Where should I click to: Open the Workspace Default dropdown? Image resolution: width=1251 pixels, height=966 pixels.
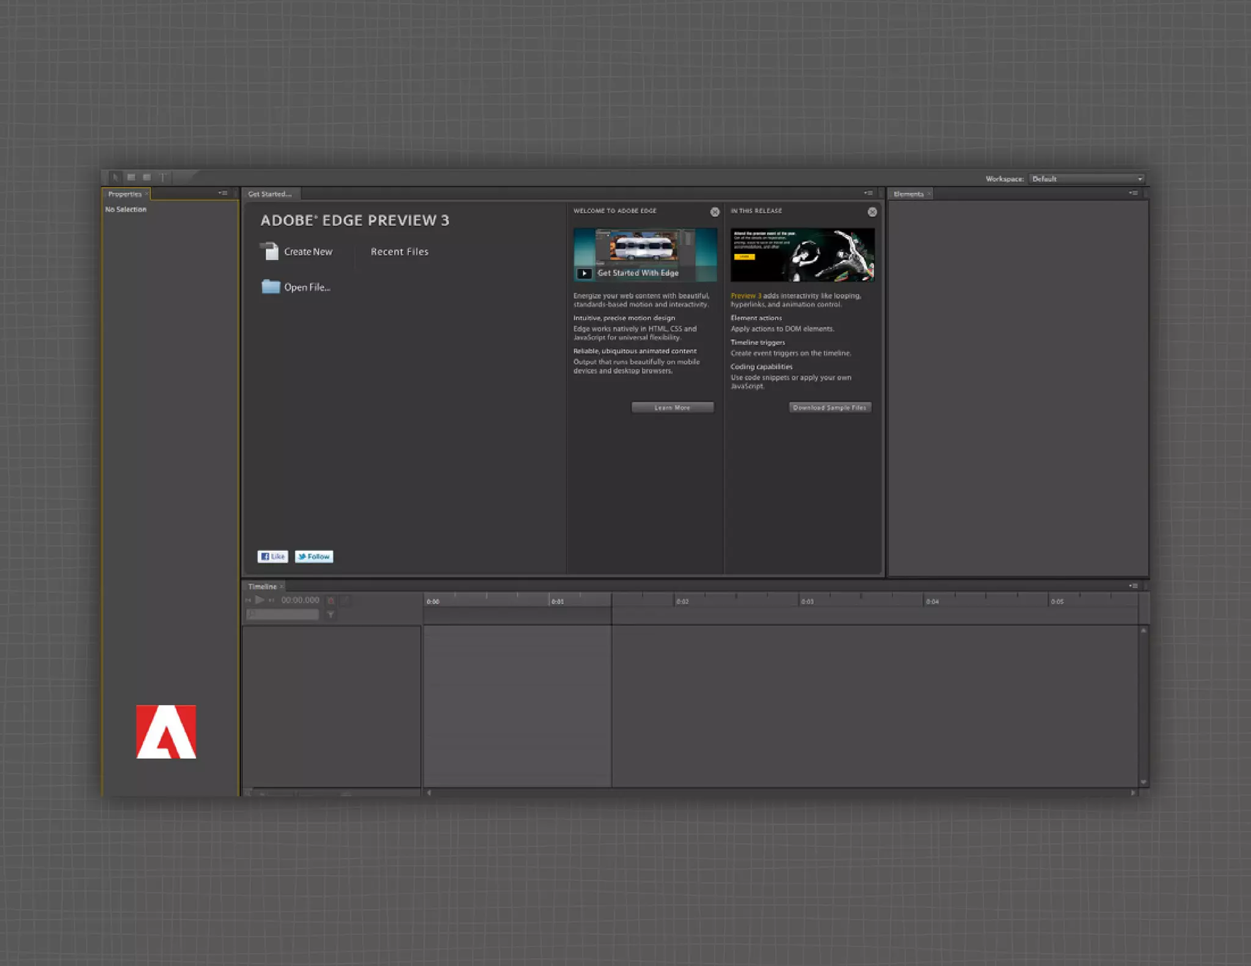tap(1086, 179)
